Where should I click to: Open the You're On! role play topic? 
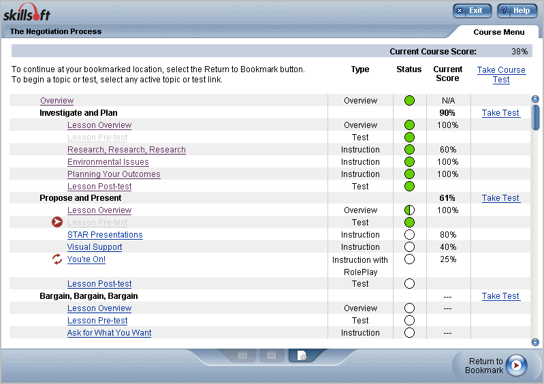tap(86, 259)
